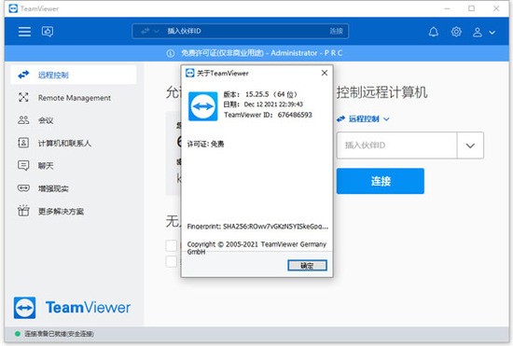The image size is (513, 346).
Task: Open the notifications bell
Action: (x=434, y=32)
